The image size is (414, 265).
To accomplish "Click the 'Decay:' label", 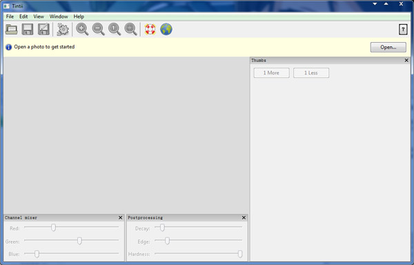I will (x=142, y=228).
